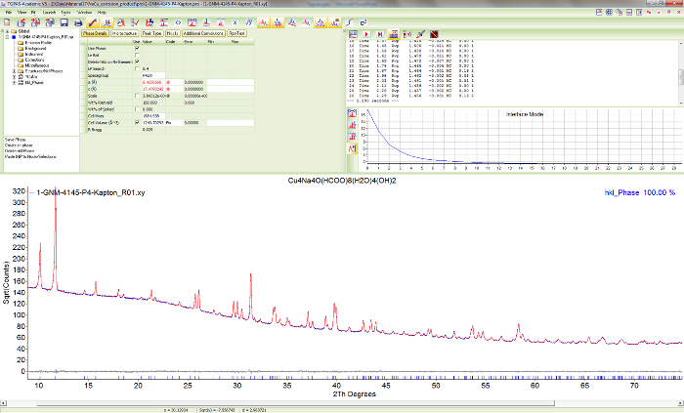
Task: Toggle Delete hkls on Refinement checkbox
Action: click(x=137, y=62)
